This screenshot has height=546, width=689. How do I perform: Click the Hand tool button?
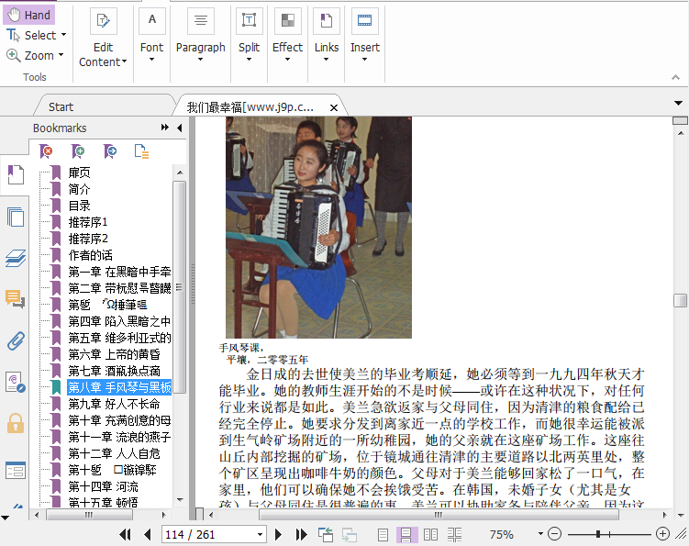point(28,15)
